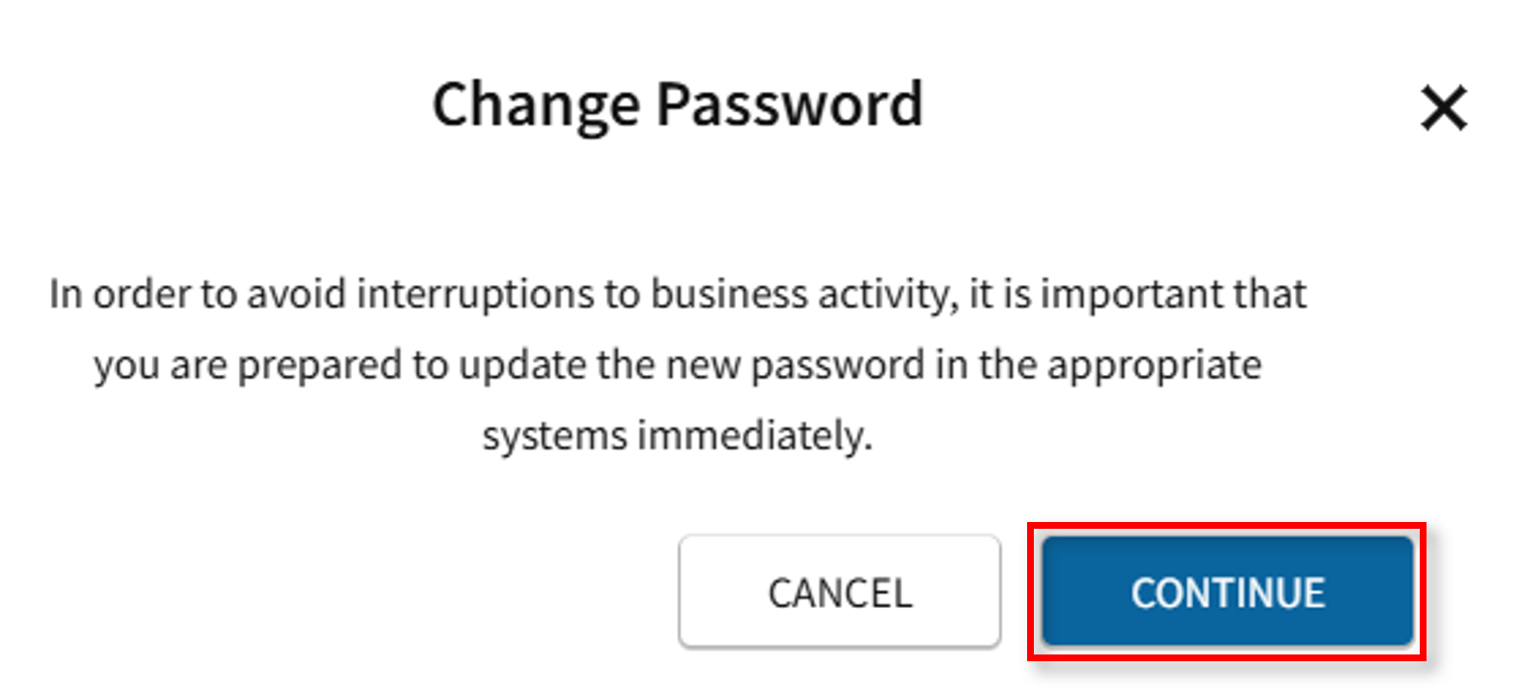Click the business activity warning message text
The height and width of the screenshot is (697, 1530).
coord(677,364)
